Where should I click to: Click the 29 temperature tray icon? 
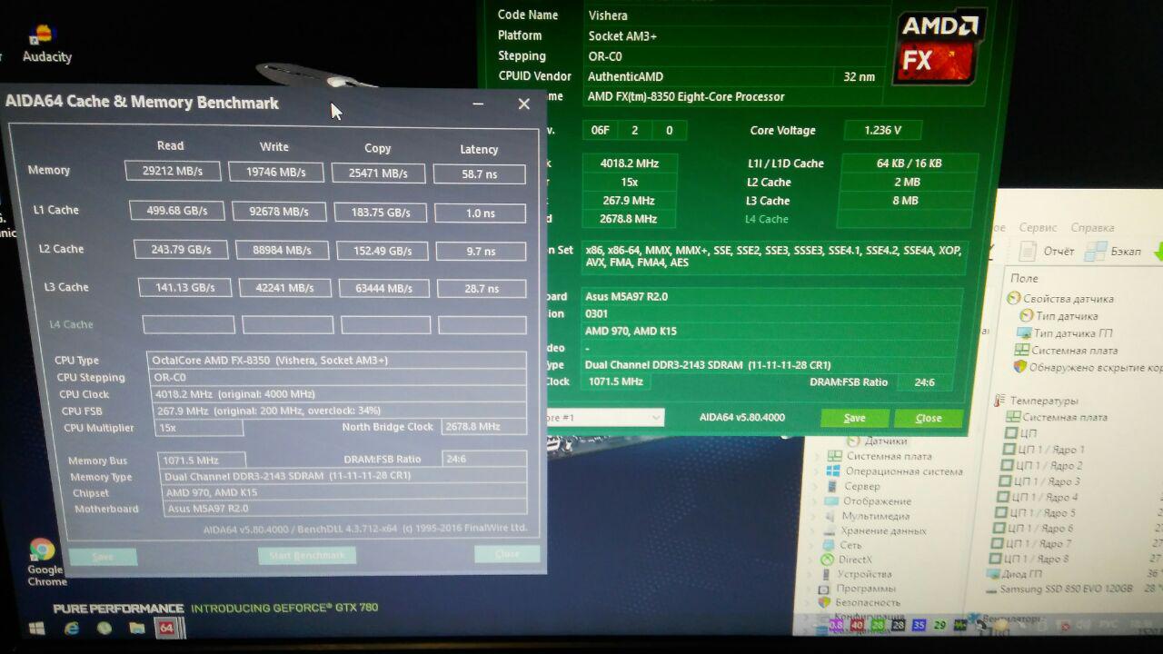point(939,626)
